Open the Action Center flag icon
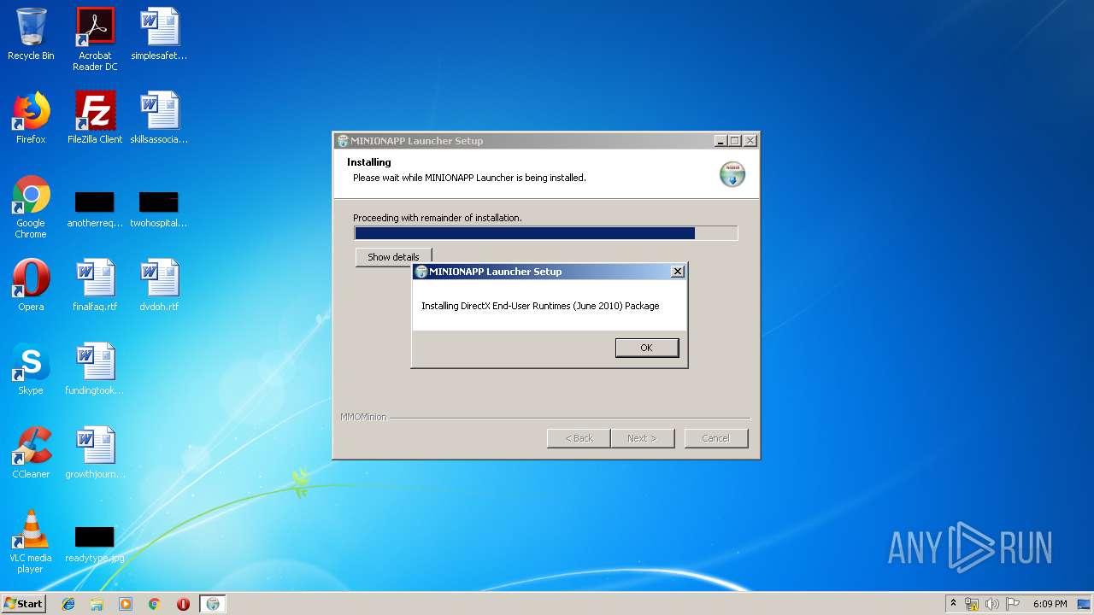 click(1013, 604)
